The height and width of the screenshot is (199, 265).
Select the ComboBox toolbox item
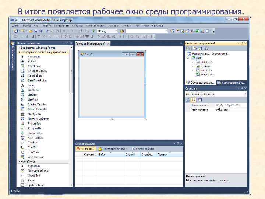click(x=35, y=76)
